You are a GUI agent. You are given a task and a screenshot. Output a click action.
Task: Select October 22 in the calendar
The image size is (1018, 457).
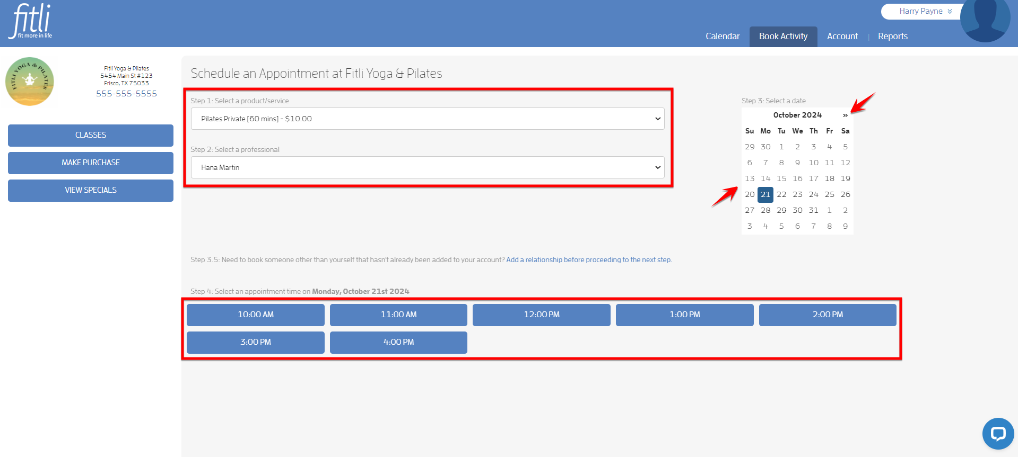(781, 194)
